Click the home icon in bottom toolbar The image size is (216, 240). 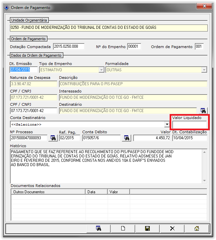click(196, 228)
